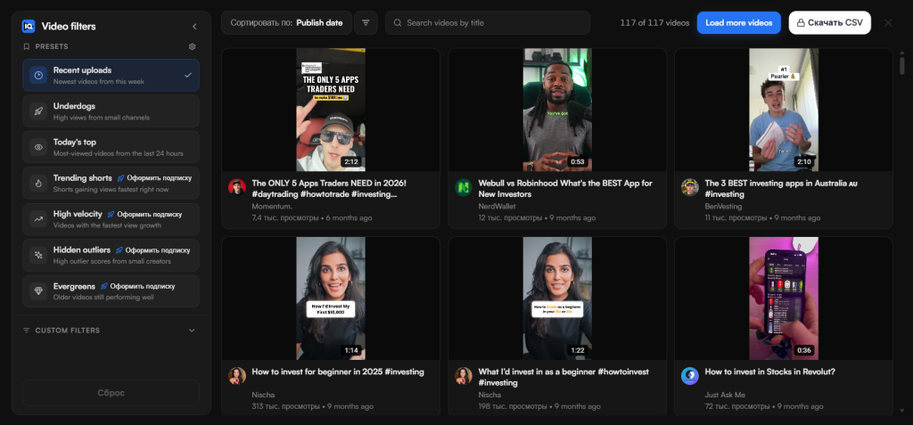Click the High velocity trend arrow icon
This screenshot has width=913, height=425.
click(x=38, y=219)
